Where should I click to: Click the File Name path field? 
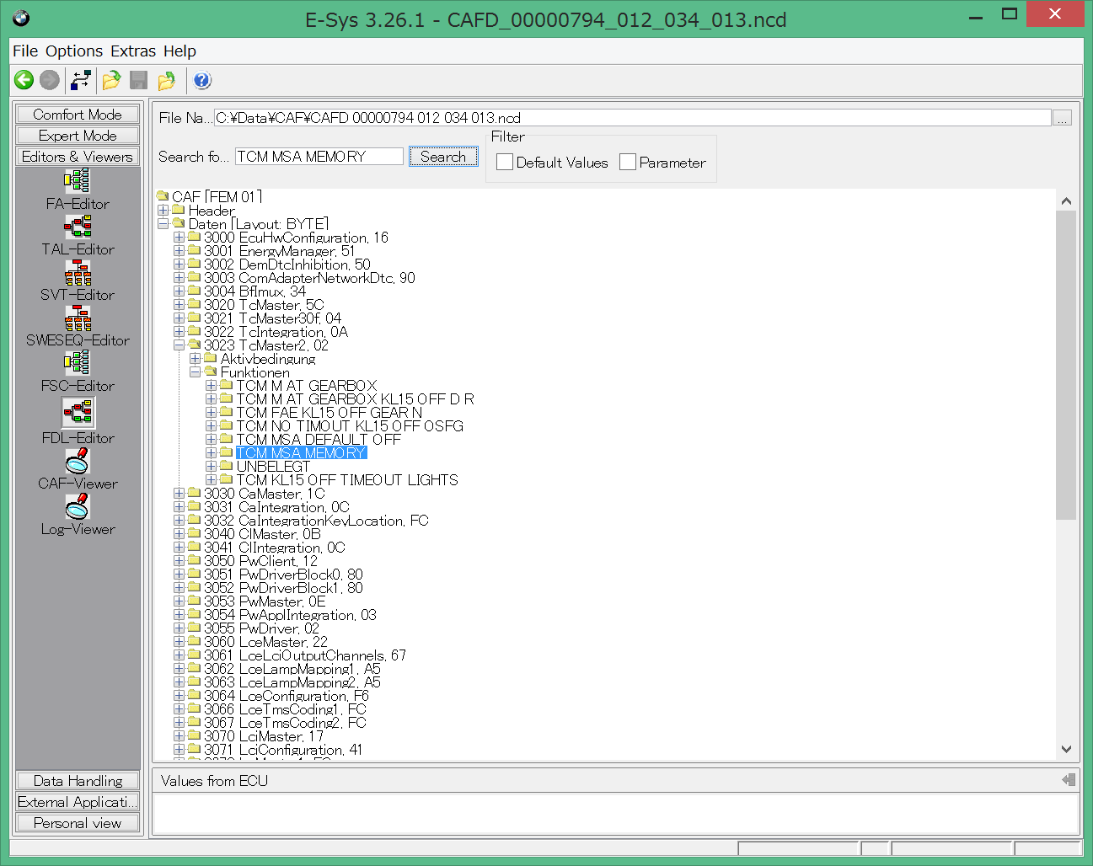[633, 118]
